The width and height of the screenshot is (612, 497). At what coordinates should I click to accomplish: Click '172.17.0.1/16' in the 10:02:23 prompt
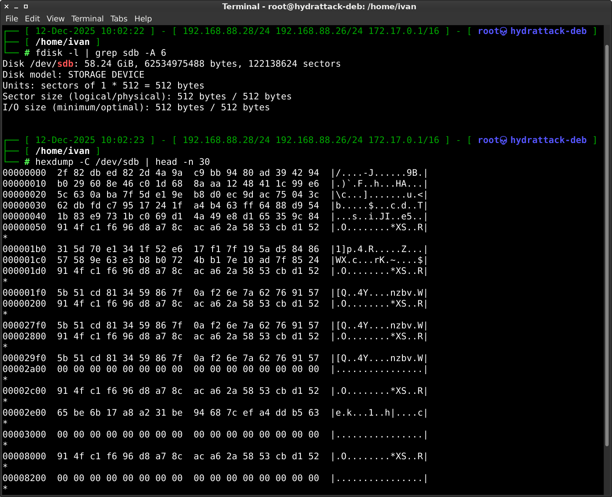pyautogui.click(x=404, y=140)
